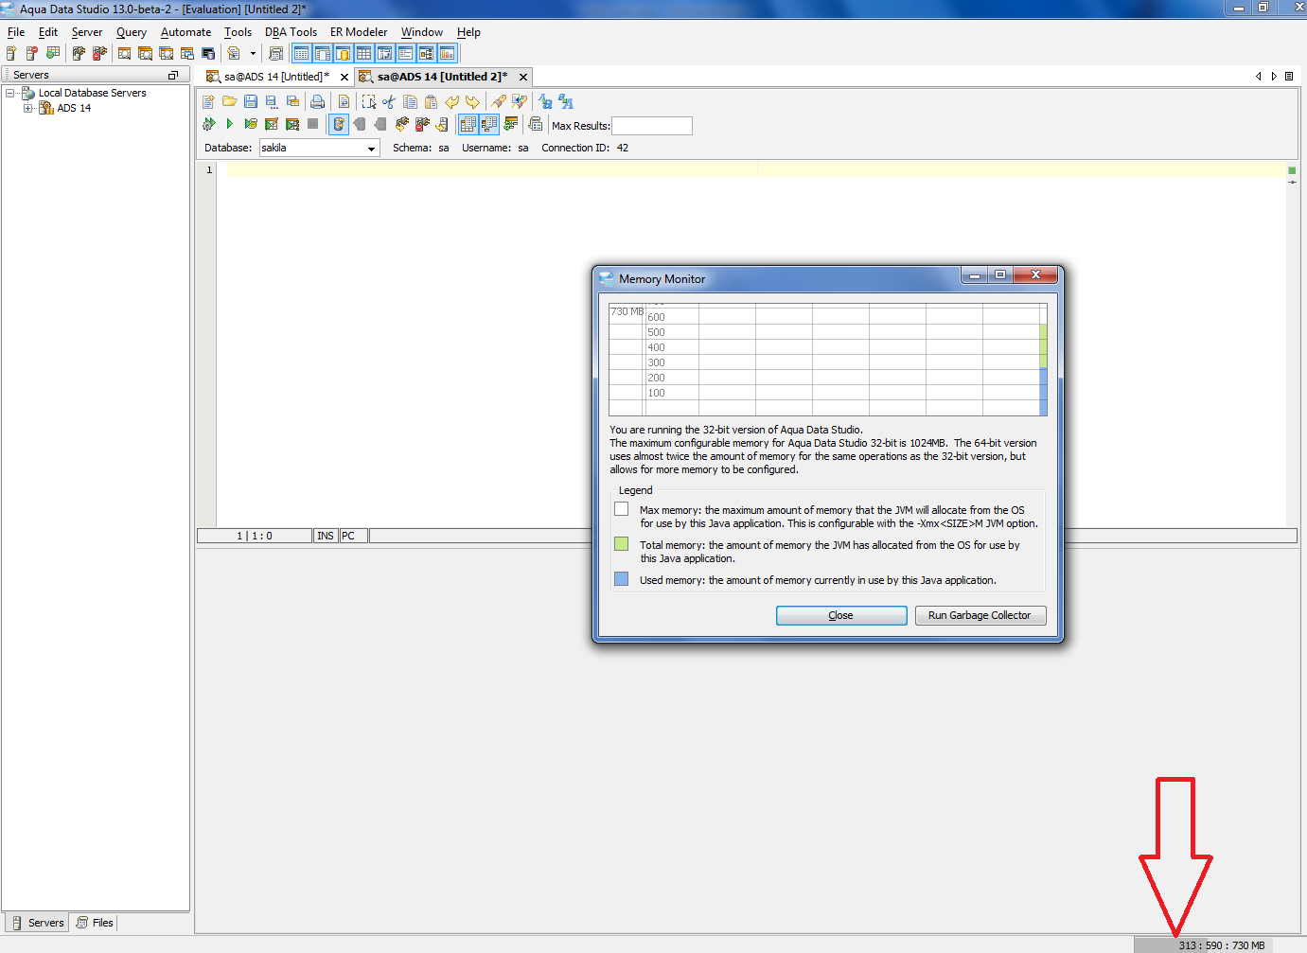The image size is (1307, 953).
Task: Click the format brush icon
Action: coord(499,101)
